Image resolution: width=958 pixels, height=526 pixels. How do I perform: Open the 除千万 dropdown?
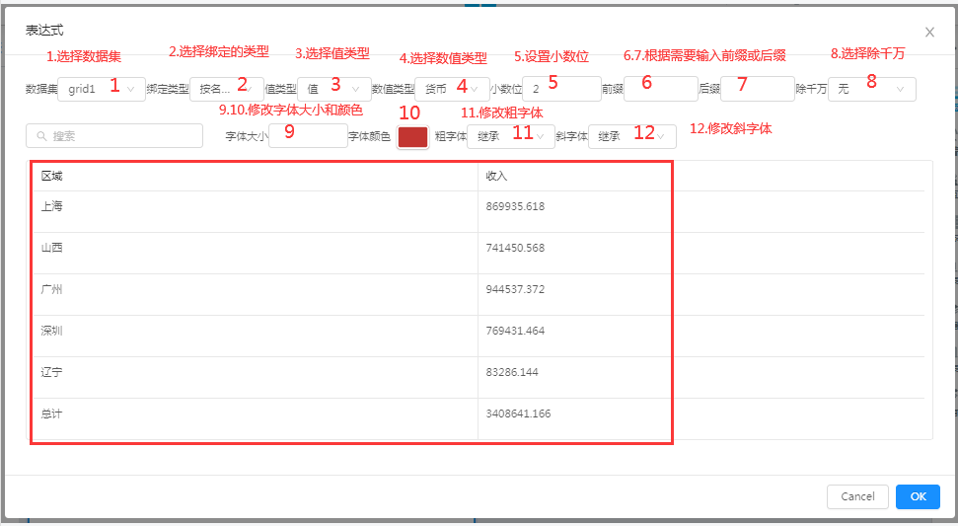[x=872, y=89]
